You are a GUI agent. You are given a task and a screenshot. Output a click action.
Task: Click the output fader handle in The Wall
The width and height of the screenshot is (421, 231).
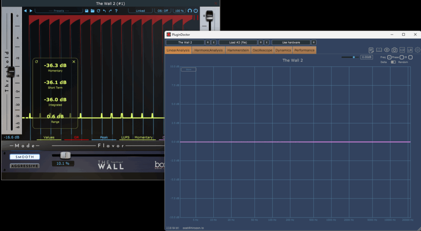tap(209, 16)
